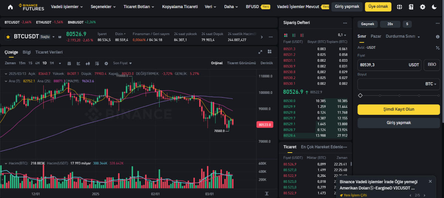Viewport: 444px width, 198px height.
Task: Change candlestick chart style icon
Action: click(x=88, y=63)
